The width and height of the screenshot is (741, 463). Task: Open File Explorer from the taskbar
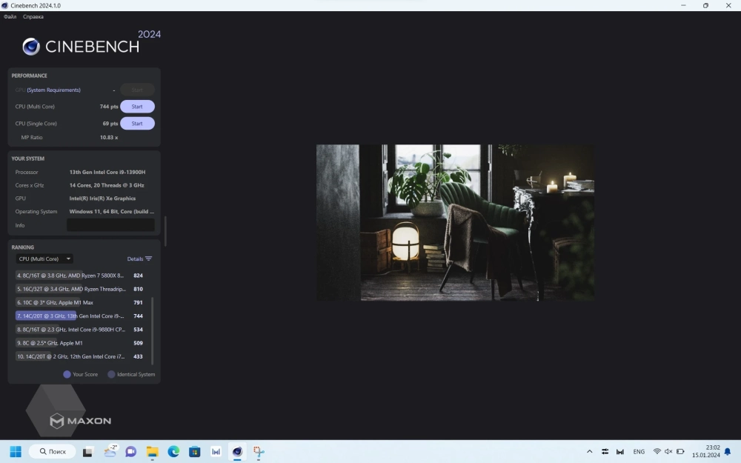(152, 451)
